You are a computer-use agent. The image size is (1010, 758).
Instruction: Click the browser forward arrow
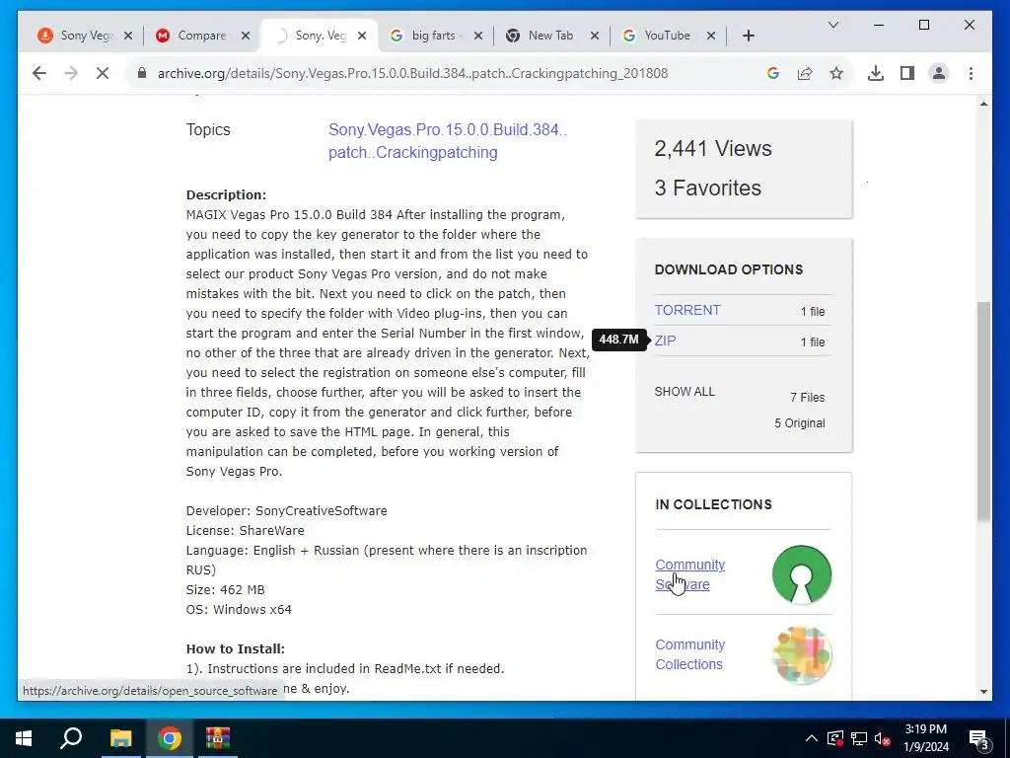coord(71,73)
